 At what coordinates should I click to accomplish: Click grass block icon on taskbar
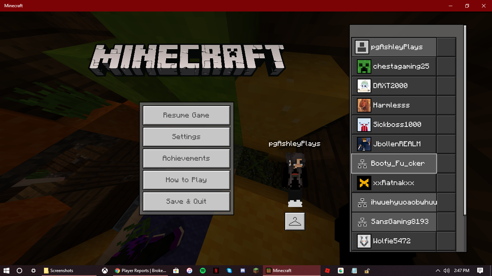point(256,271)
